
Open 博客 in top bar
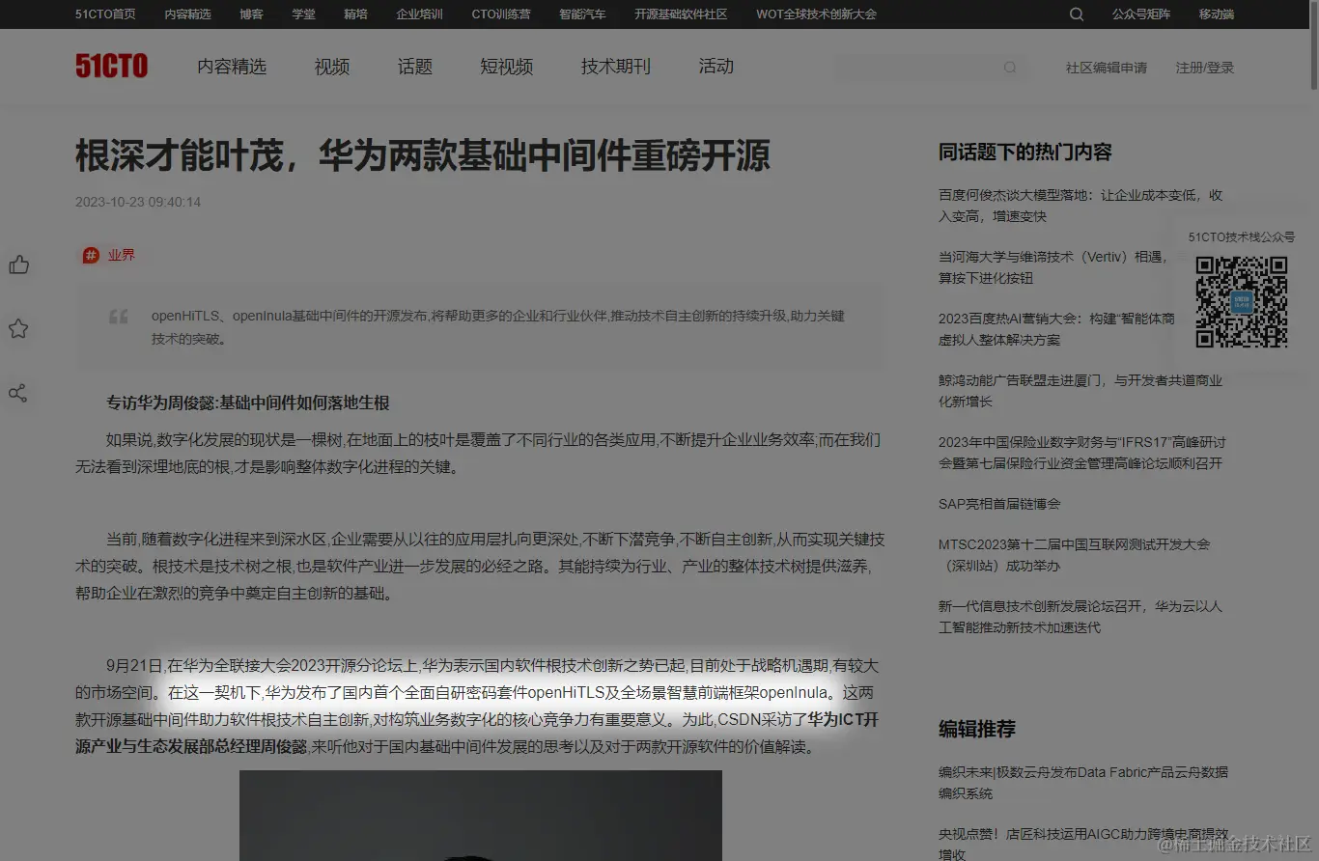[x=251, y=14]
